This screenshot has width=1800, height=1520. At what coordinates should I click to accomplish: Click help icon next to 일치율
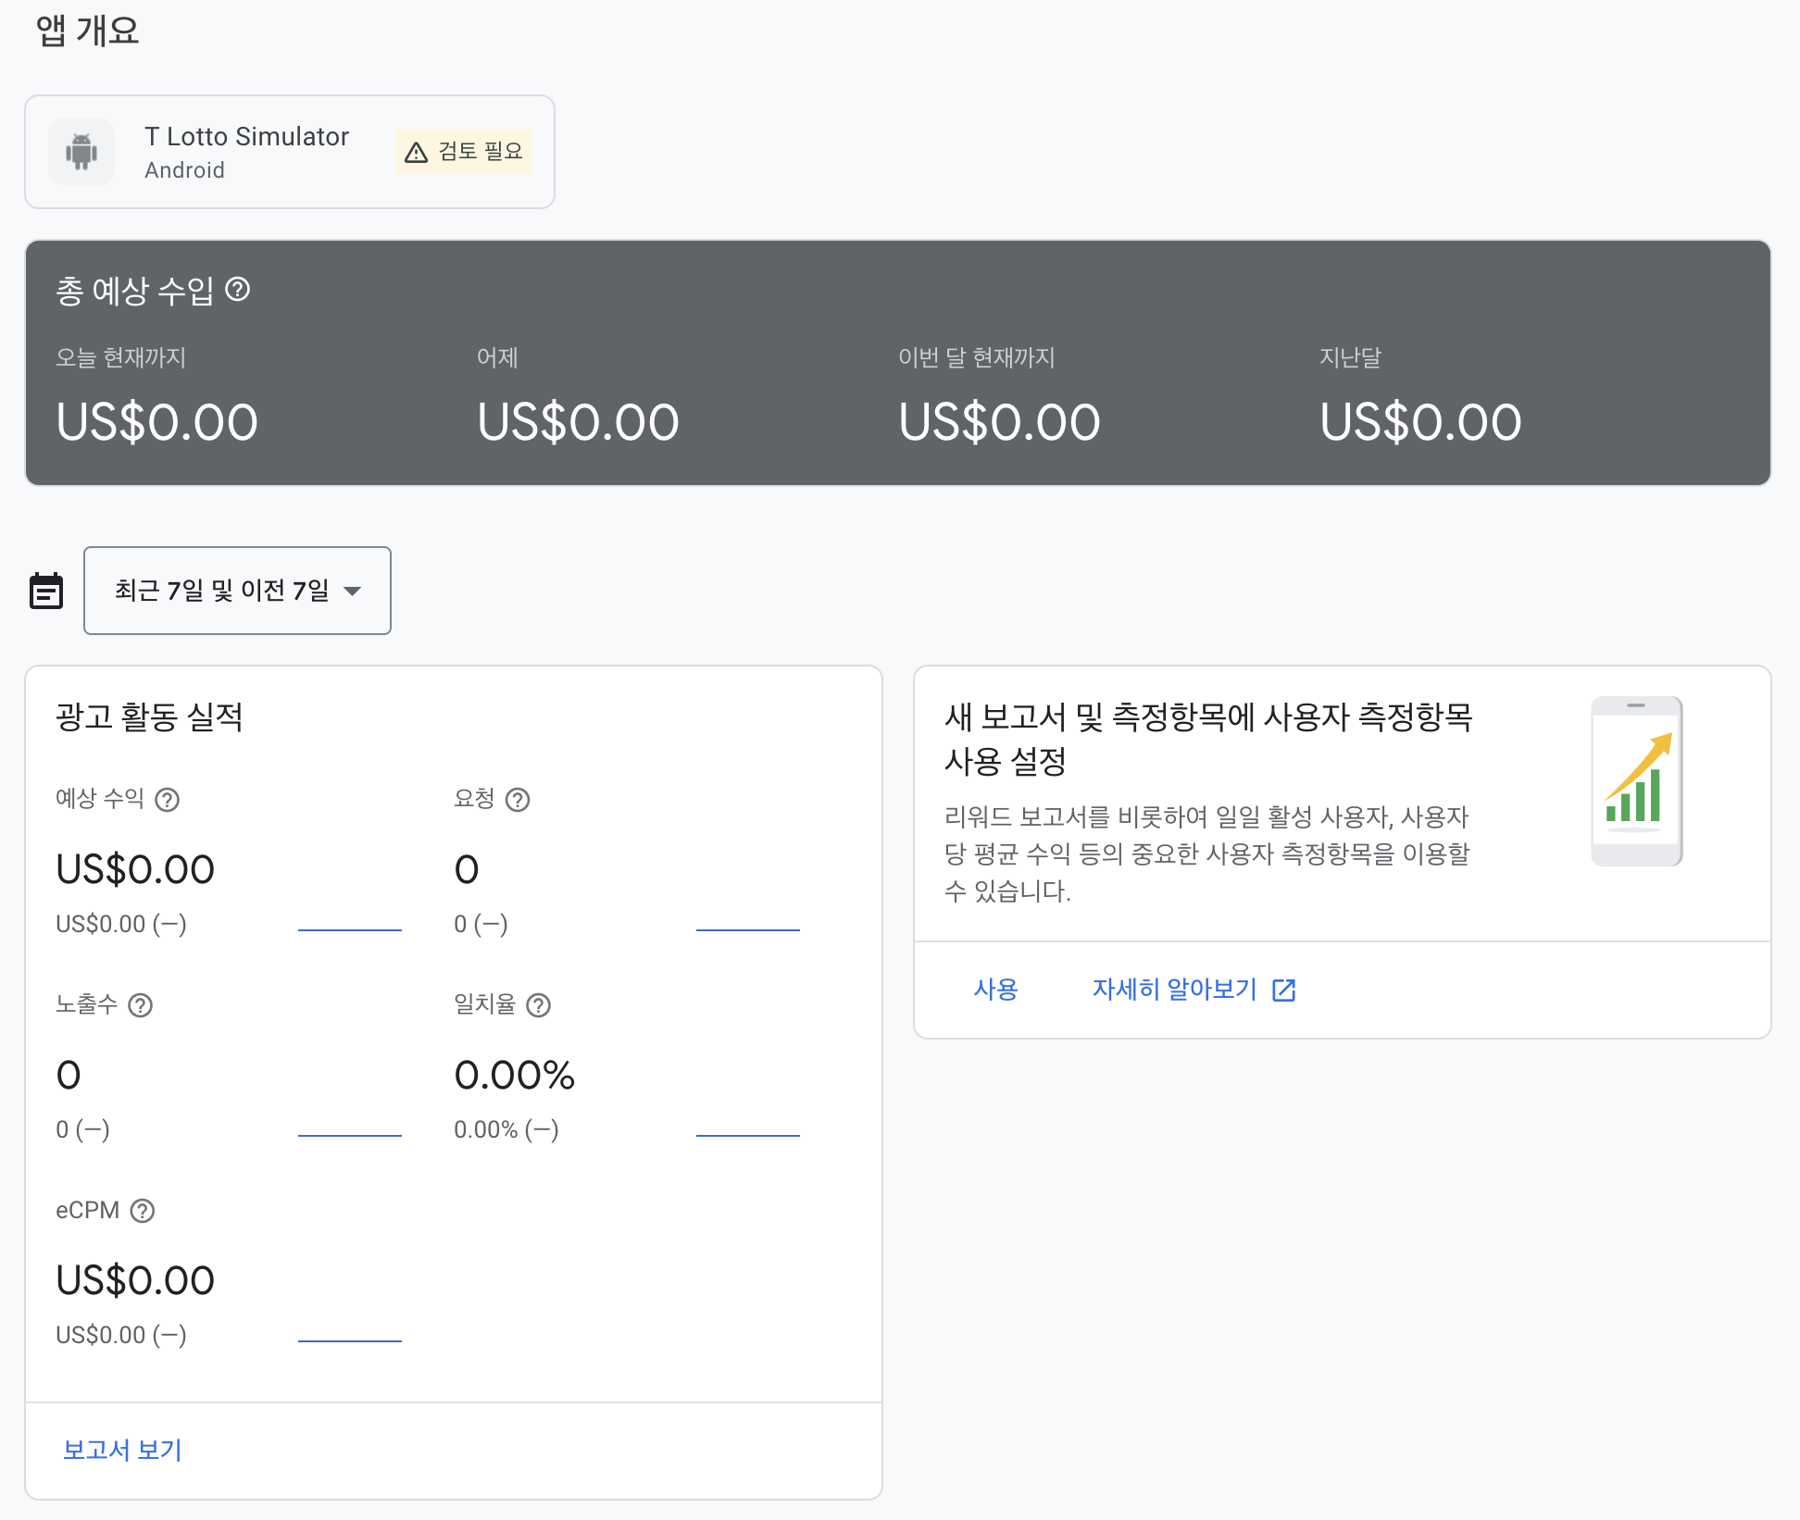pyautogui.click(x=538, y=1005)
